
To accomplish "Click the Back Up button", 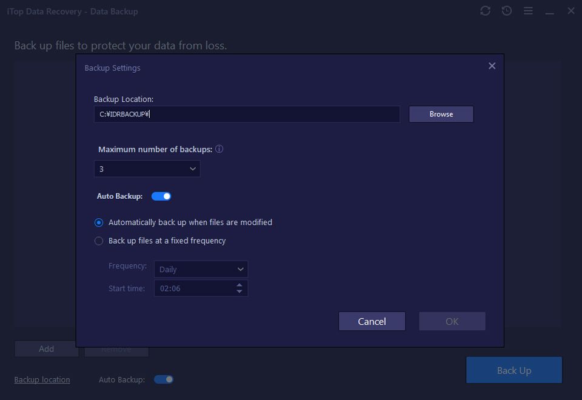I will (514, 370).
